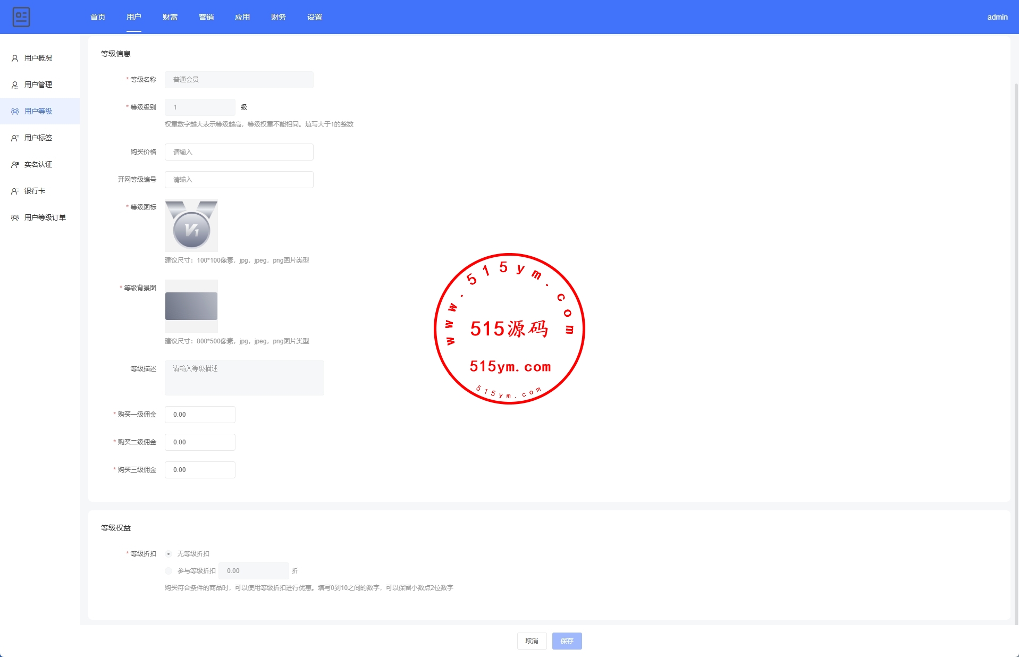Click the 银行卡 sidebar icon
The image size is (1019, 657).
[15, 191]
